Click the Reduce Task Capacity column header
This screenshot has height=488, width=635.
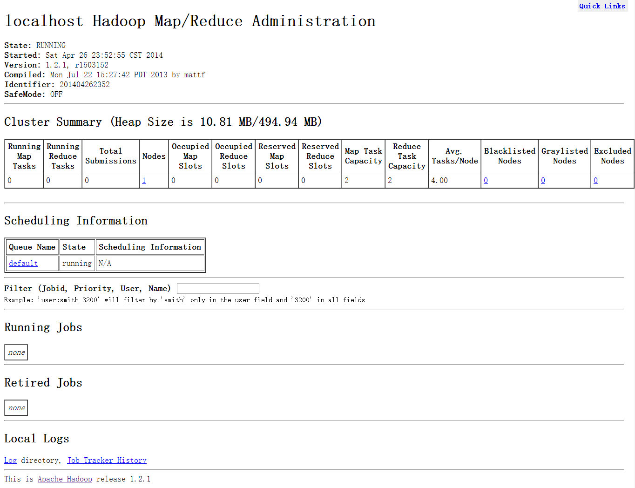[406, 156]
